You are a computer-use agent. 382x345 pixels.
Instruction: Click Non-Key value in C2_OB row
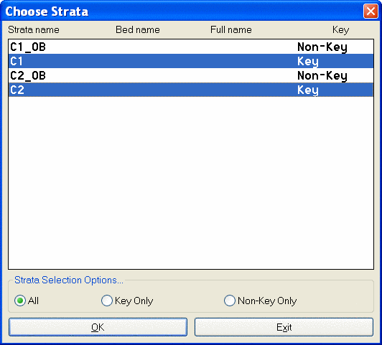tap(322, 75)
